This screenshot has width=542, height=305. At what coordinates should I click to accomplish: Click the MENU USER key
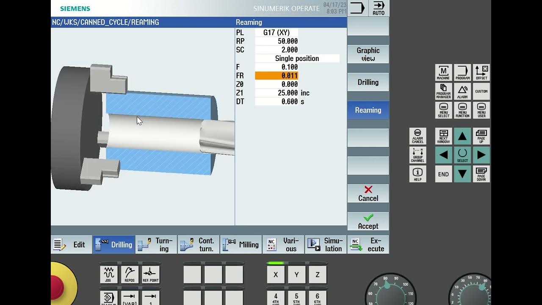481,110
